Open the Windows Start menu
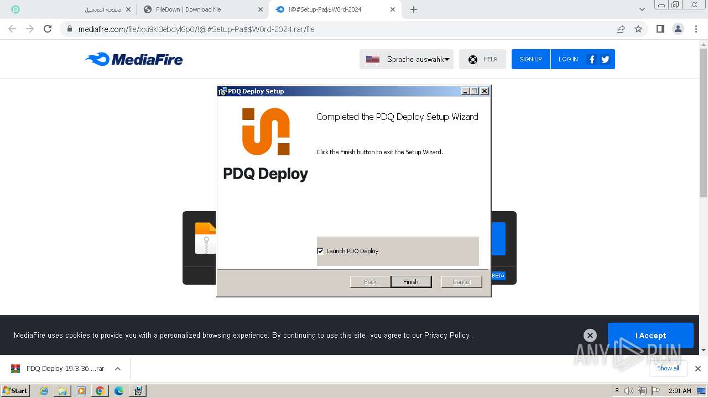Screen dimensions: 708x398 pos(15,390)
